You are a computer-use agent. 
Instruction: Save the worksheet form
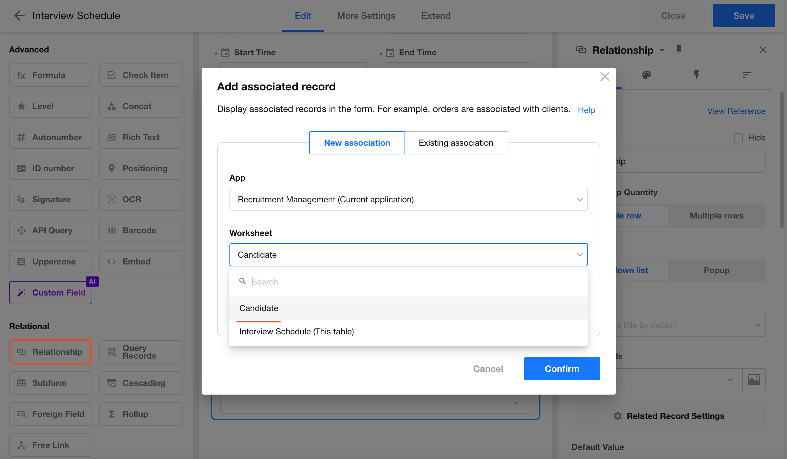point(744,16)
